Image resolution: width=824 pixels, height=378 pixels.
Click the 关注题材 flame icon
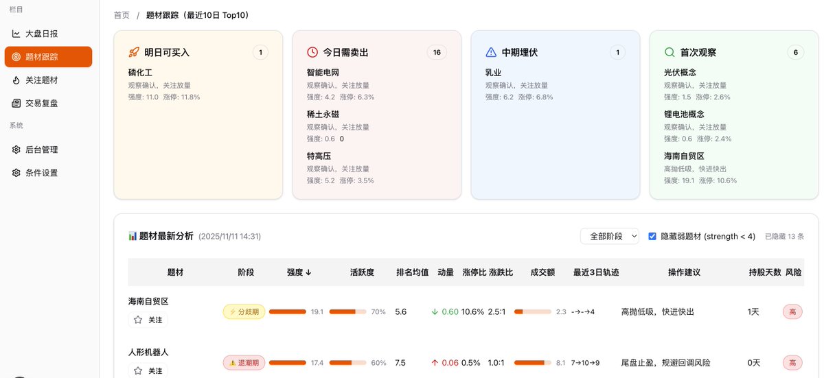16,80
